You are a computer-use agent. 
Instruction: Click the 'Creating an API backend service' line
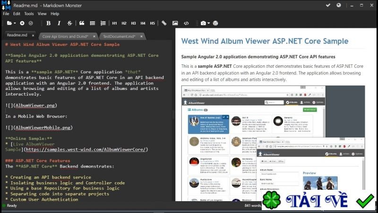[48, 177]
